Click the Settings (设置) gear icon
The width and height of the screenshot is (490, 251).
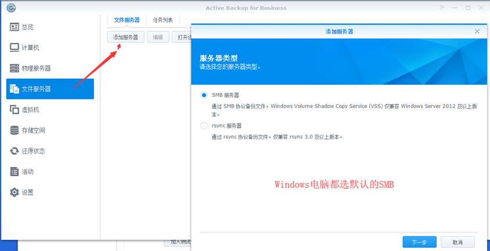15,192
